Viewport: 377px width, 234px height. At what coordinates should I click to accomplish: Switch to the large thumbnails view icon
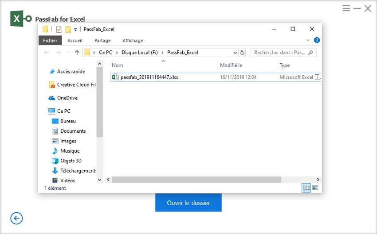pos(315,188)
